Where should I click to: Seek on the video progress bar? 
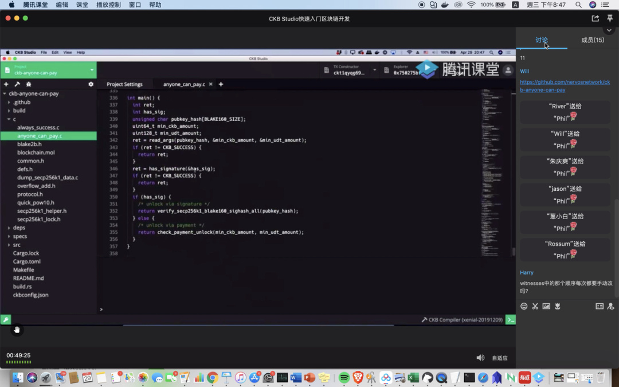[258, 326]
